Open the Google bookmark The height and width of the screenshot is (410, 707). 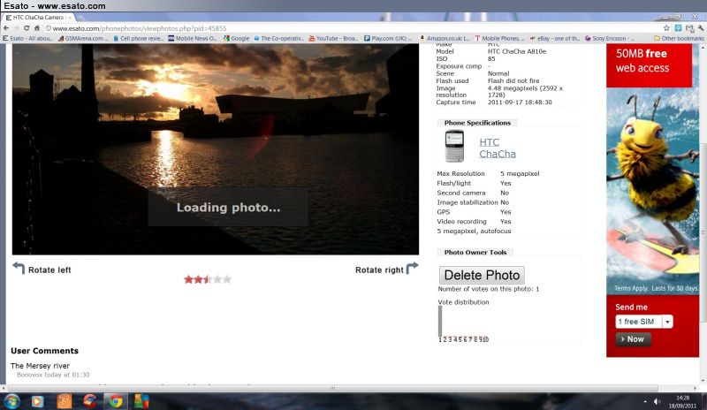click(236, 38)
